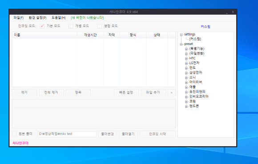Expand the (파일변환) preset folder
258x164 pixels.
pyautogui.click(x=186, y=54)
